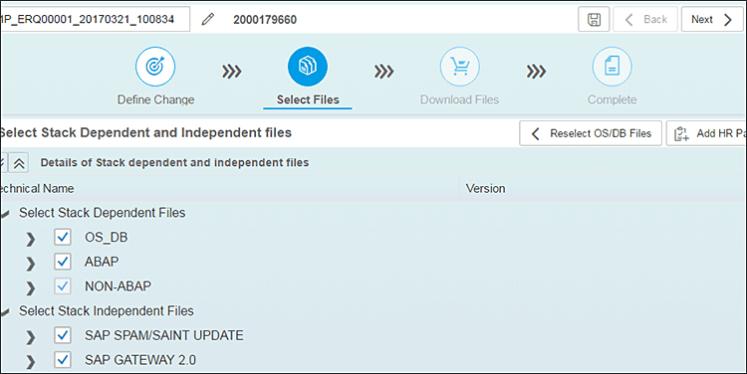Toggle the ABAP checkbox
This screenshot has width=747, height=374.
point(63,262)
